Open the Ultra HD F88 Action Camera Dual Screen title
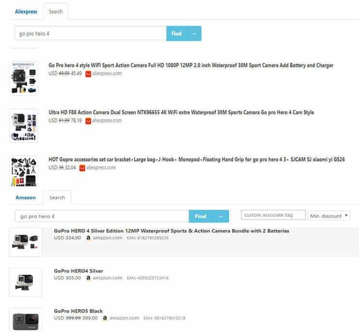 pyautogui.click(x=181, y=112)
